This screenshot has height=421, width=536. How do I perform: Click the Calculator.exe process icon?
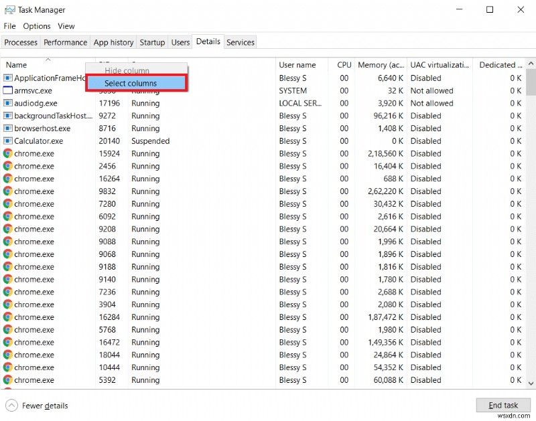pyautogui.click(x=8, y=141)
